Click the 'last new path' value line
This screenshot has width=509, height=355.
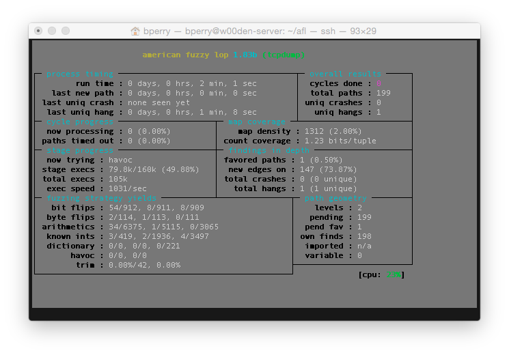pyautogui.click(x=192, y=93)
